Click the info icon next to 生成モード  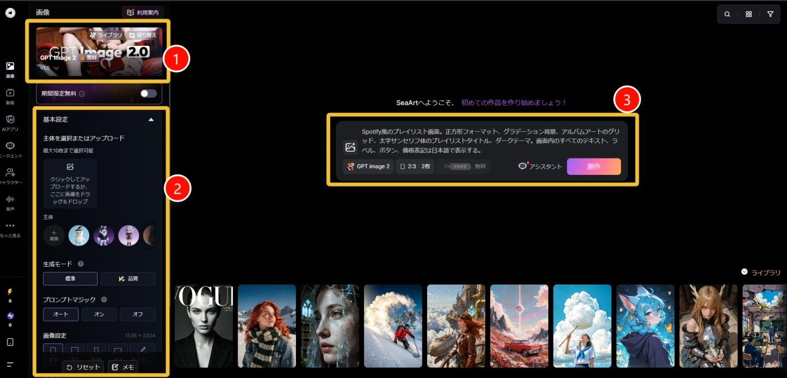point(81,264)
